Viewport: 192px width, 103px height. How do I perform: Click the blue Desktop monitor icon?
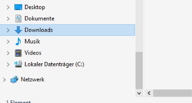pos(18,7)
